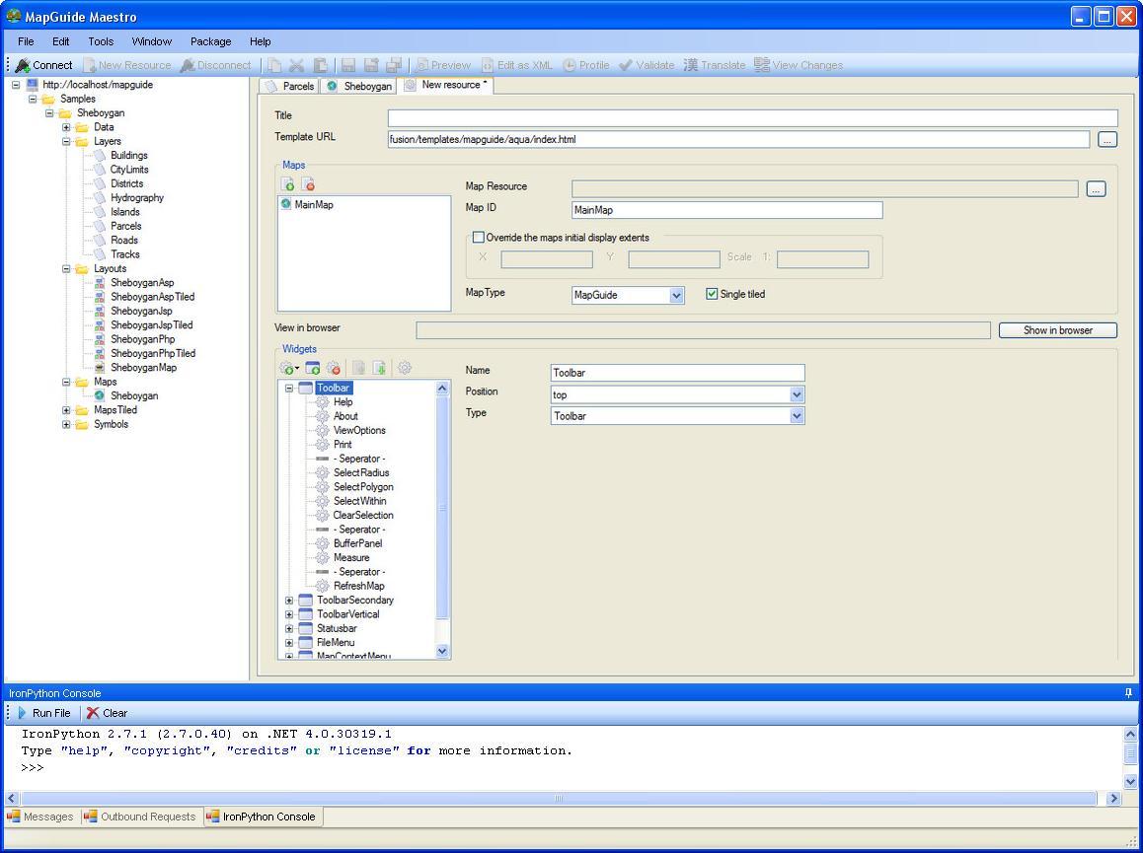
Task: Enable Override the maps initial display extents
Action: (479, 237)
